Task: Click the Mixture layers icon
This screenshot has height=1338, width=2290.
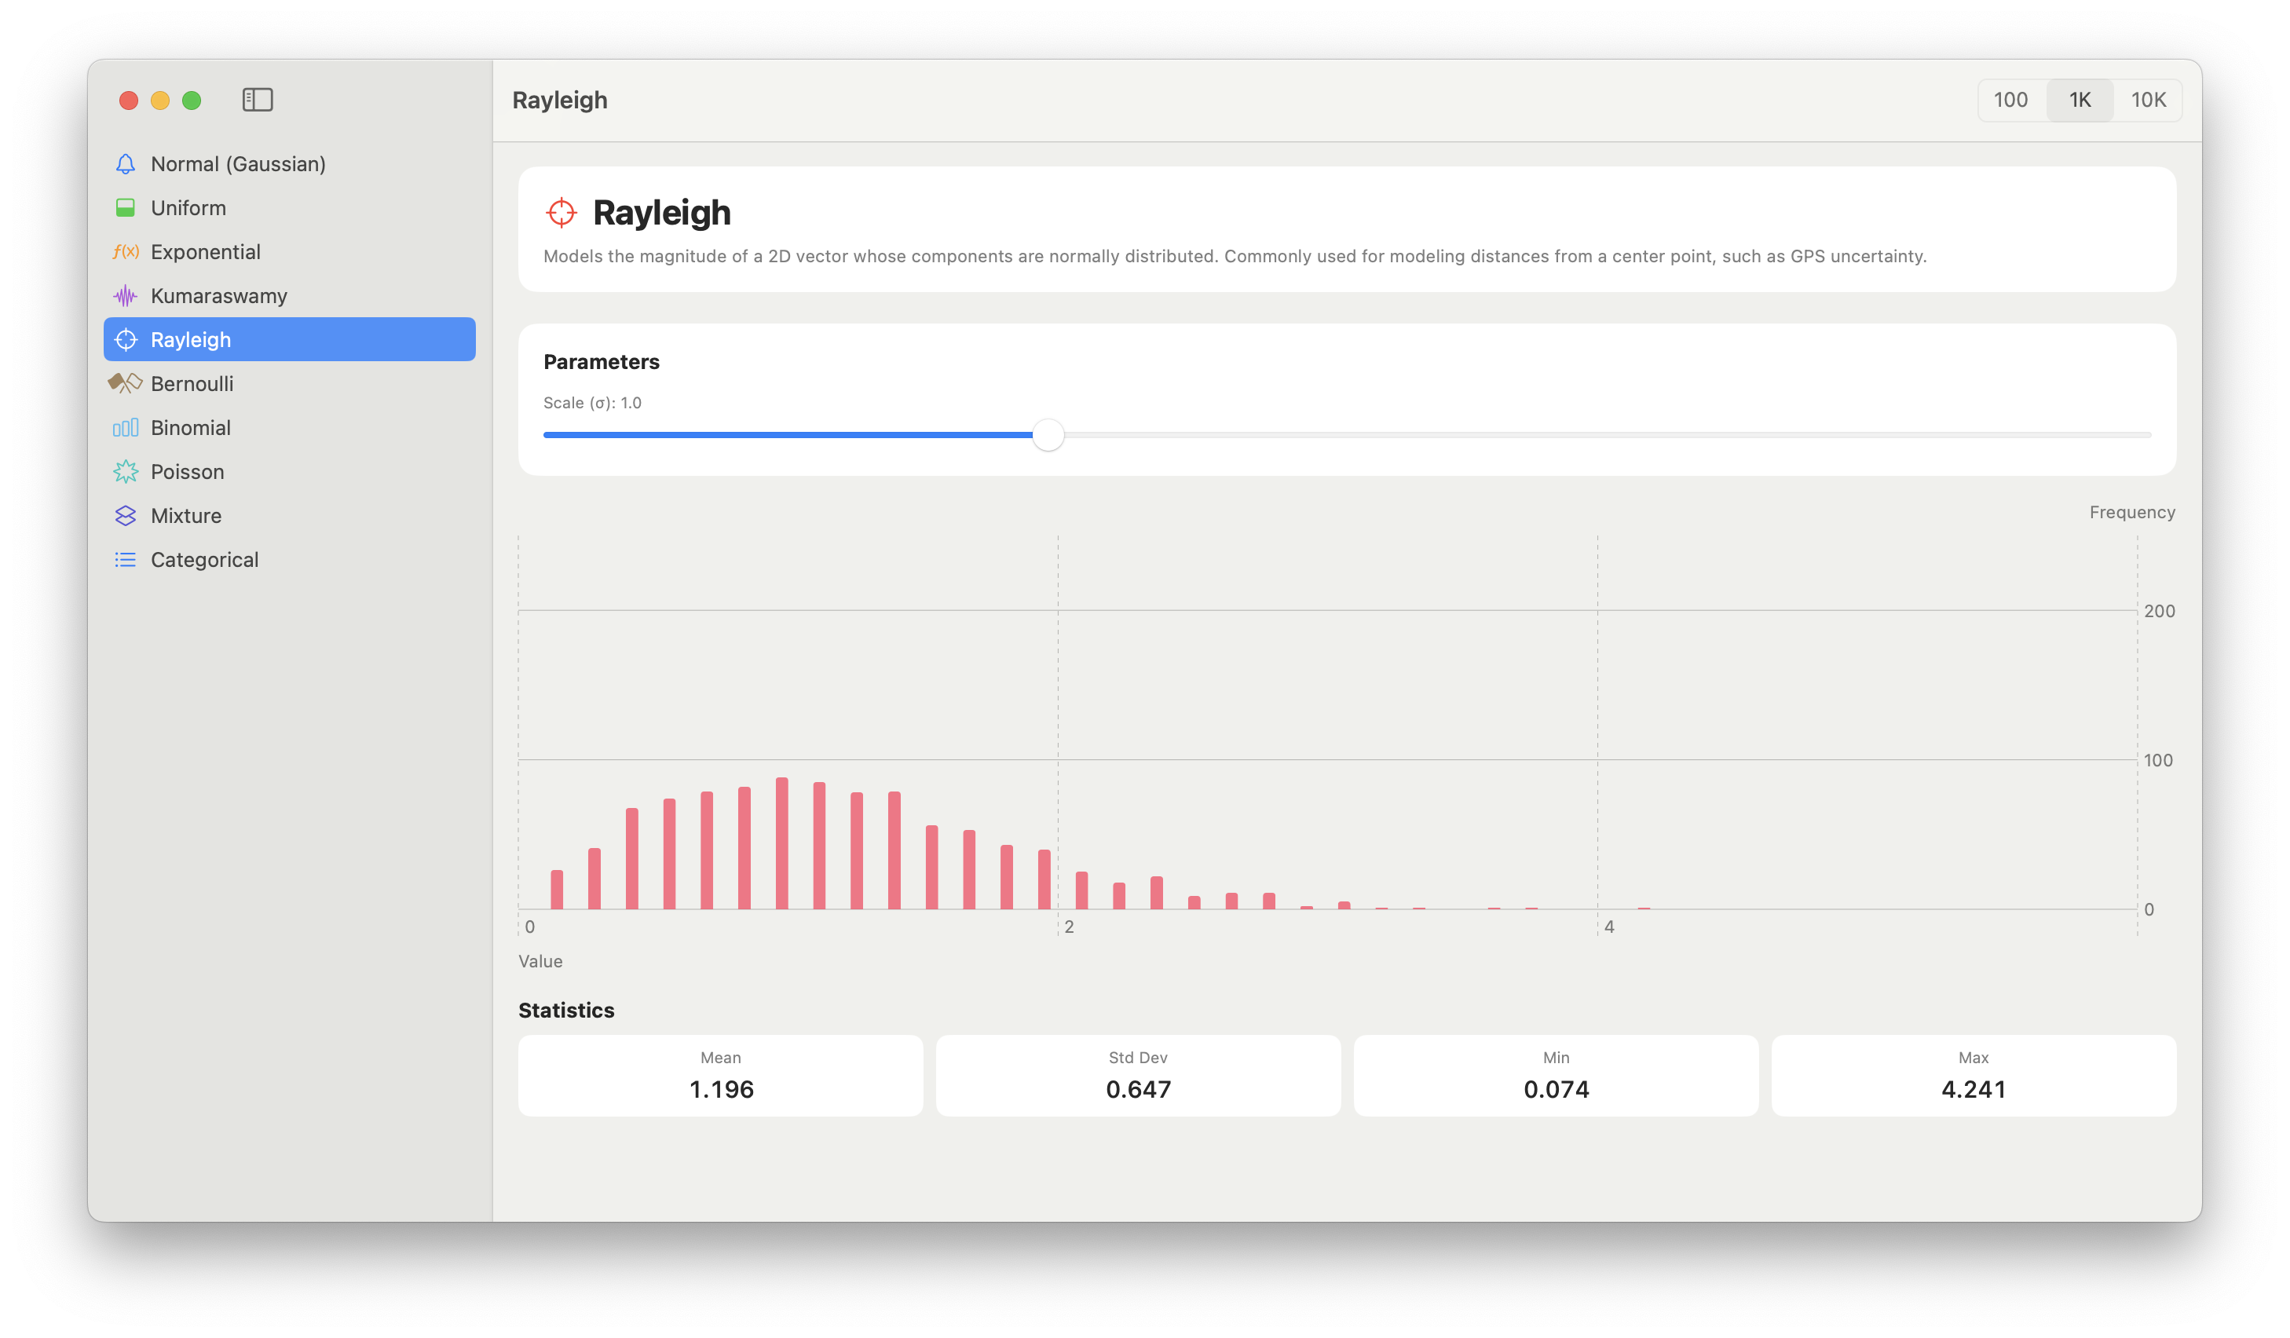Action: 126,516
